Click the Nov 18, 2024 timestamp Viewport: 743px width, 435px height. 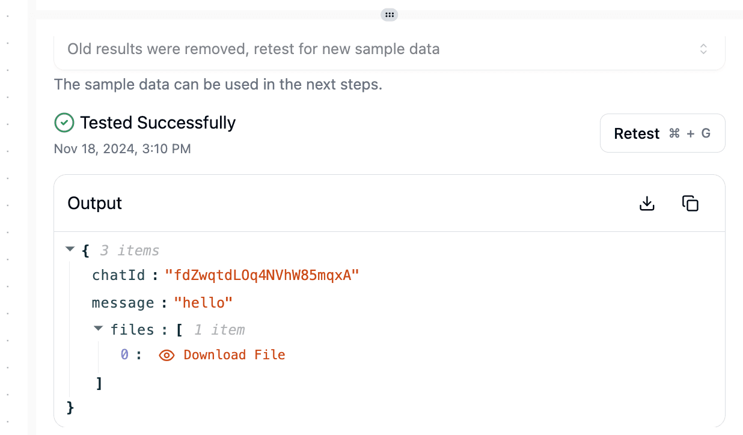123,148
